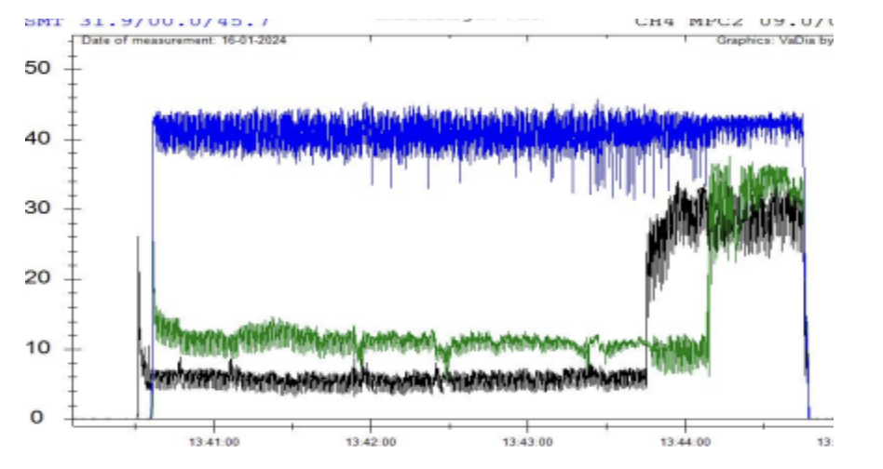Click the 13:44:00 time axis label
This screenshot has height=469, width=883.
pyautogui.click(x=685, y=442)
